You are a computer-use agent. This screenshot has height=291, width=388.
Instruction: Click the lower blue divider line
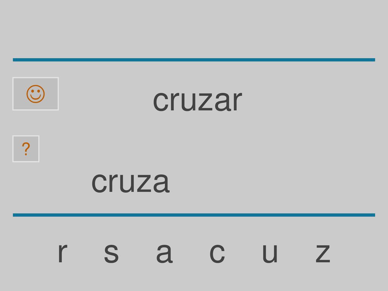pyautogui.click(x=194, y=215)
